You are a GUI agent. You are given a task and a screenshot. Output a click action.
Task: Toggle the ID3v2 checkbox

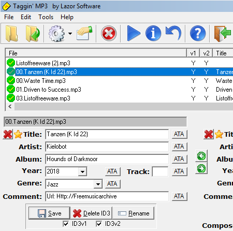[99, 224]
